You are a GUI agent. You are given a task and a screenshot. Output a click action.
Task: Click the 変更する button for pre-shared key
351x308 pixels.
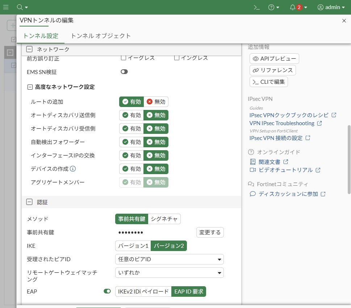point(210,233)
